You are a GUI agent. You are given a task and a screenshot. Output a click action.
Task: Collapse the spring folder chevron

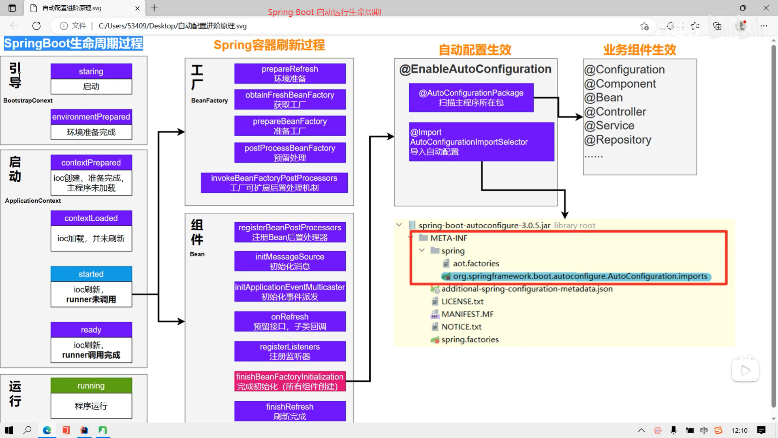[x=422, y=250]
